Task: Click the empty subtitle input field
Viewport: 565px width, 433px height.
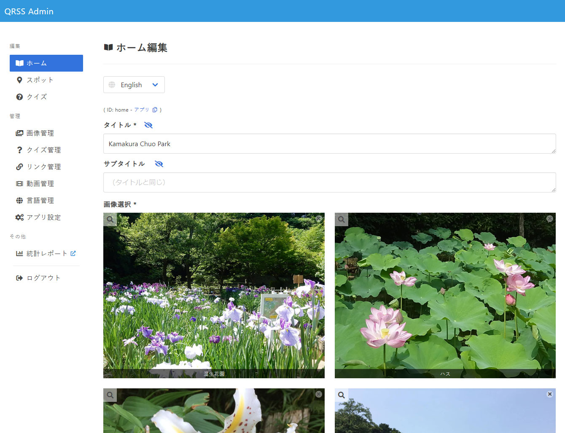Action: pyautogui.click(x=329, y=182)
